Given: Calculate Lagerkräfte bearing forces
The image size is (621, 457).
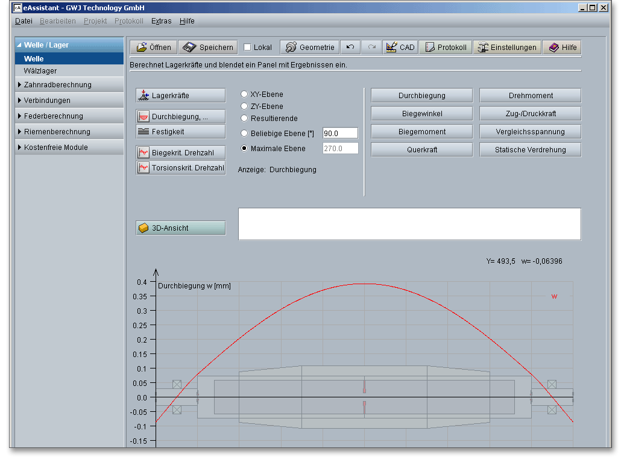Looking at the screenshot, I should pos(181,95).
